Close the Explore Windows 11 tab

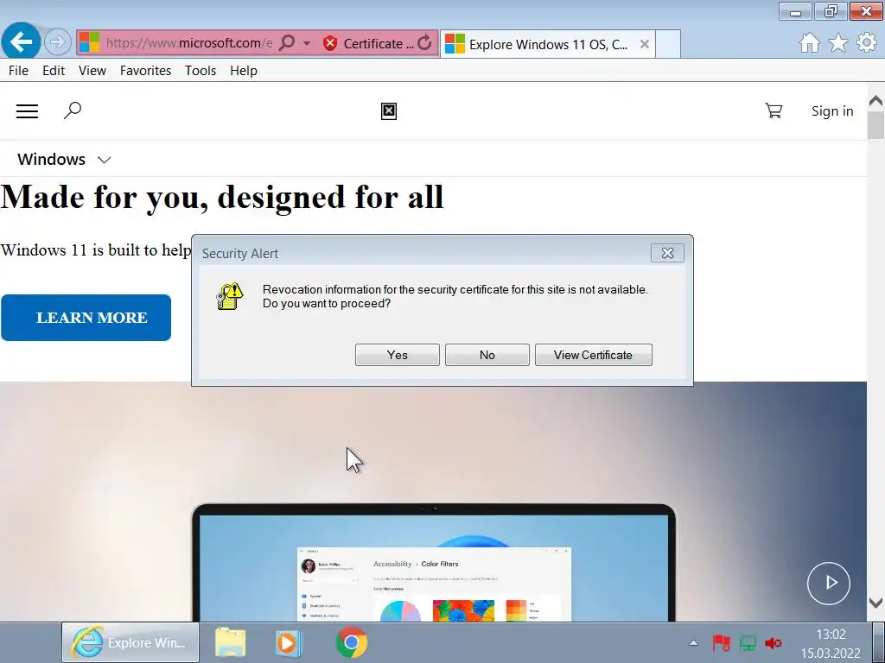pos(644,44)
